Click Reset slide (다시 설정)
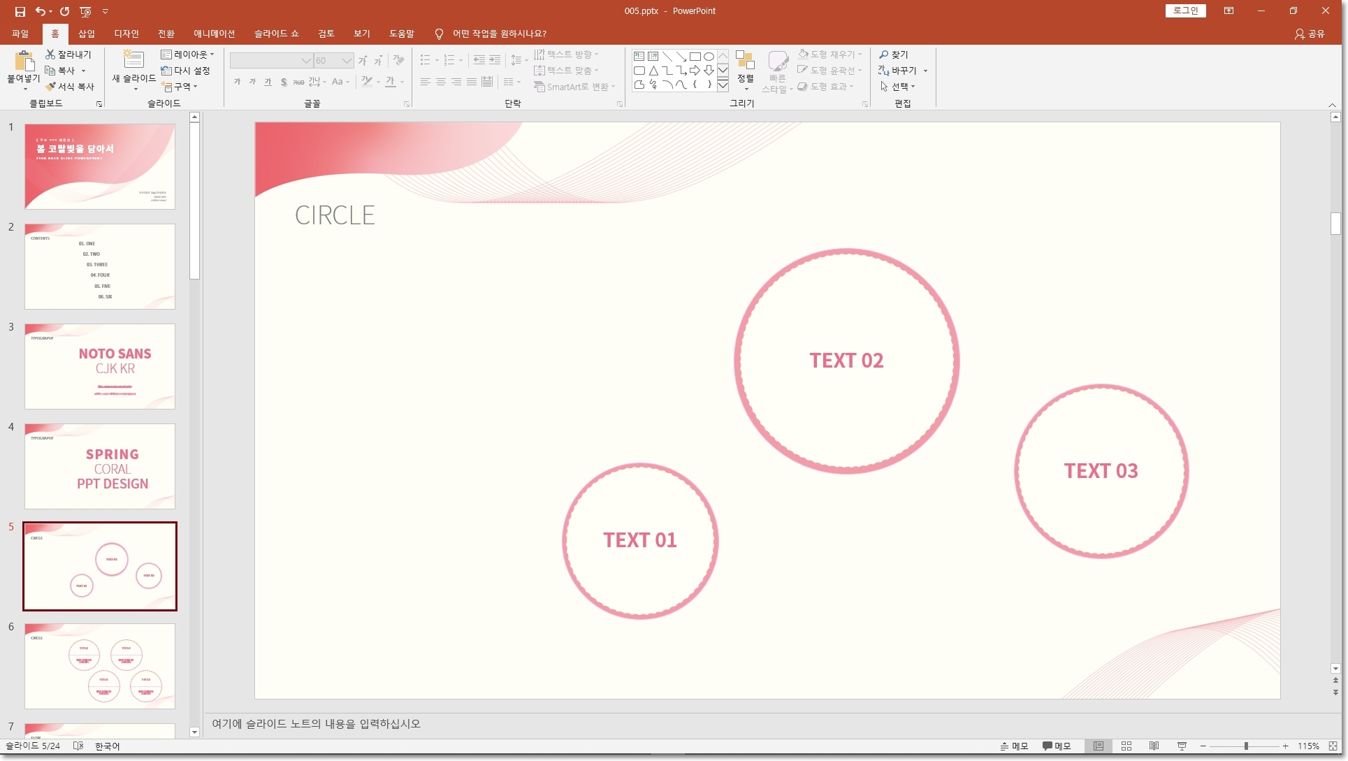 click(x=185, y=71)
